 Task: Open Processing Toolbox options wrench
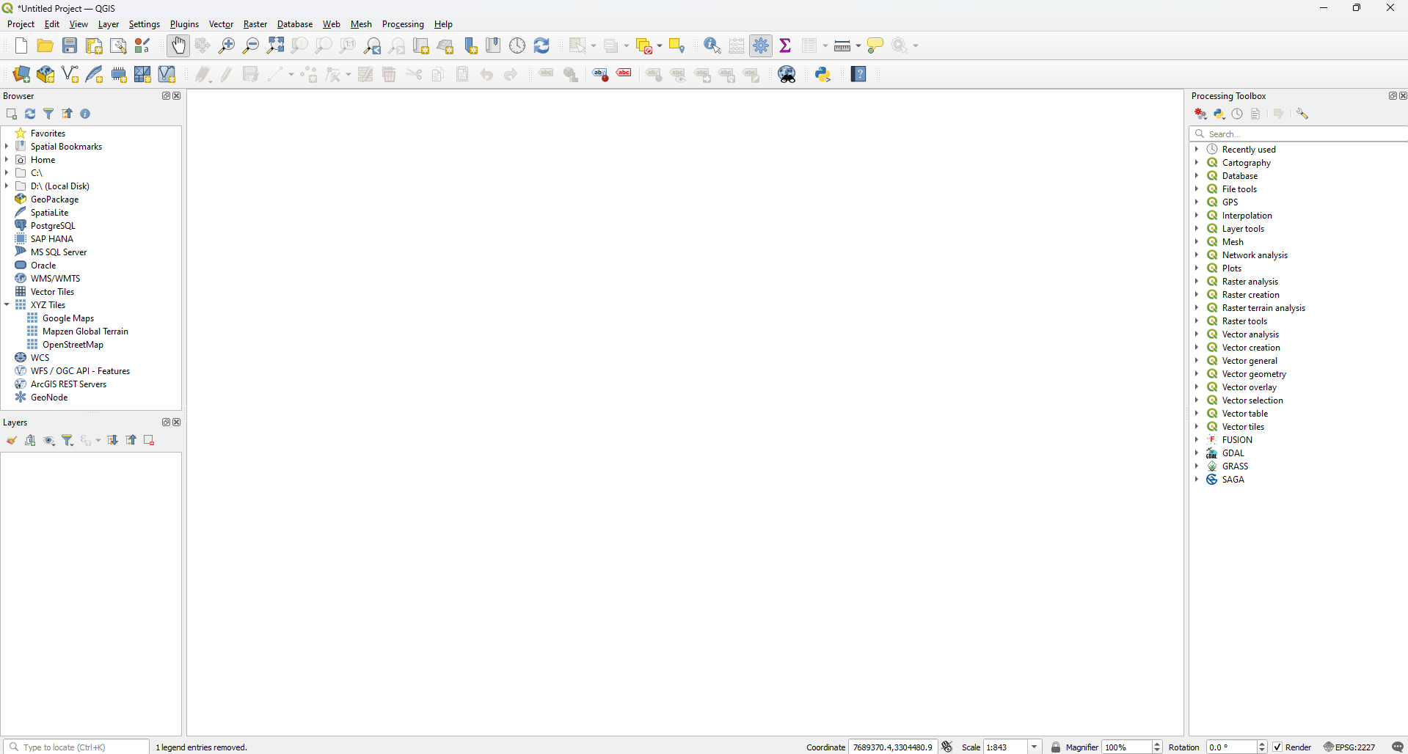tap(1302, 114)
